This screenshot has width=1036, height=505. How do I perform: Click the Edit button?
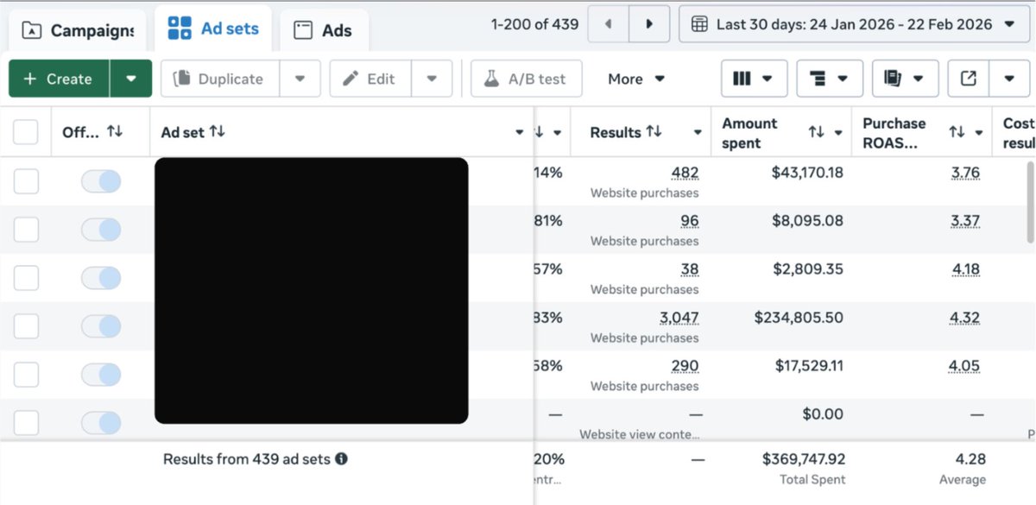coord(370,79)
